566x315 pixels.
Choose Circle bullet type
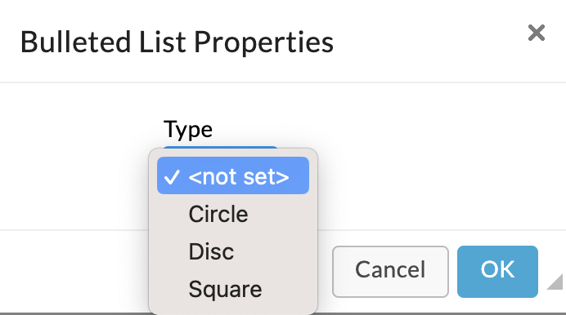[x=233, y=214]
